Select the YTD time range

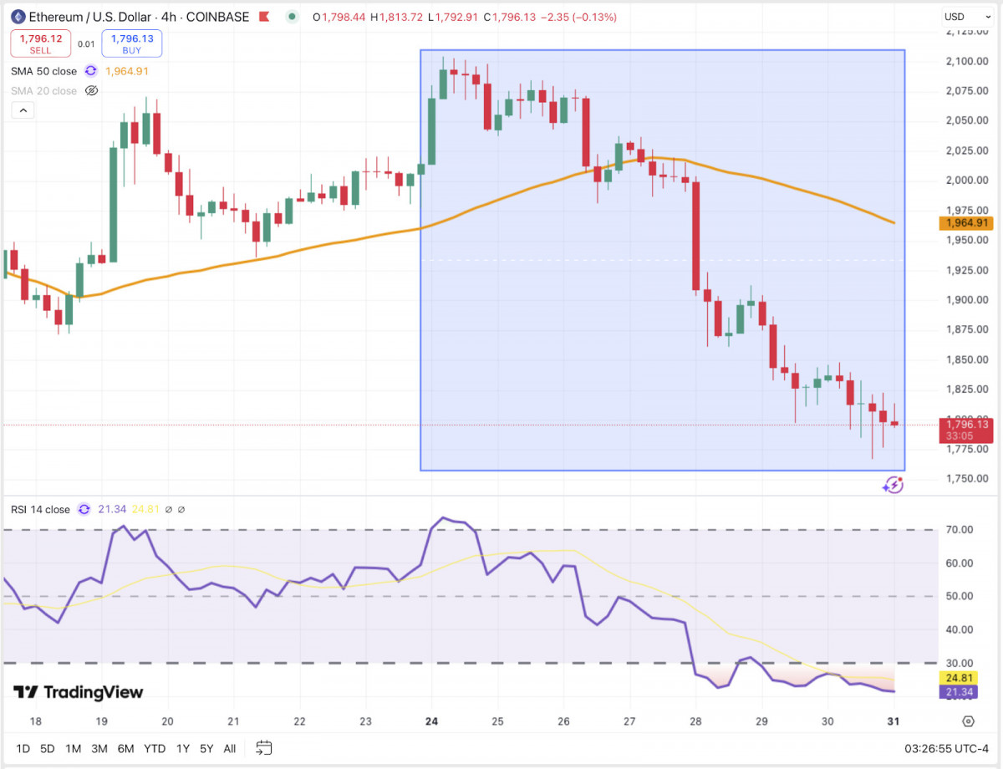click(154, 748)
